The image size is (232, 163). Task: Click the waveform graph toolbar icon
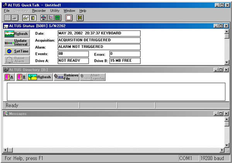point(51,18)
